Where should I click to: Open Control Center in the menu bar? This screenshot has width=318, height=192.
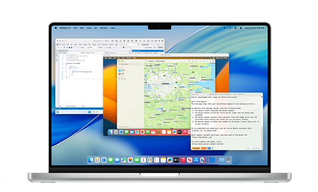(235, 28)
